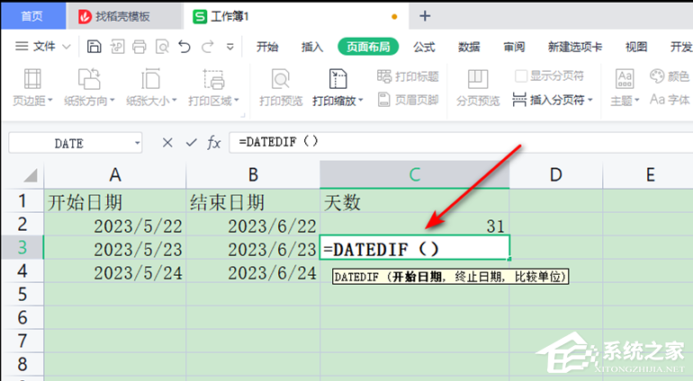Expand the 打印区域 dropdown arrow

coord(237,101)
